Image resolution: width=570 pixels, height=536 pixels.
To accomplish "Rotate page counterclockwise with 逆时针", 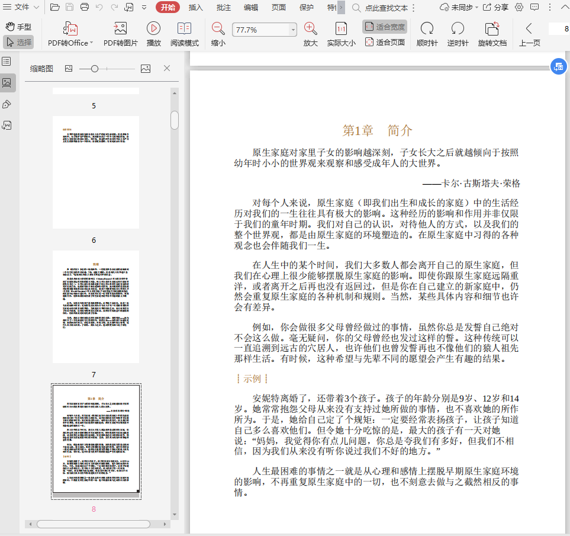I will [x=458, y=29].
